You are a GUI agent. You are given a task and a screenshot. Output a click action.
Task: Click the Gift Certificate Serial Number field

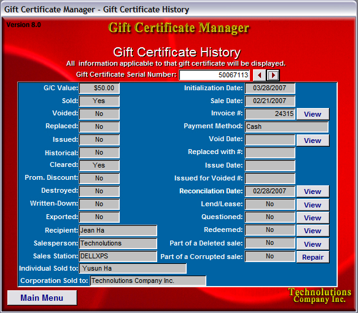(x=214, y=75)
